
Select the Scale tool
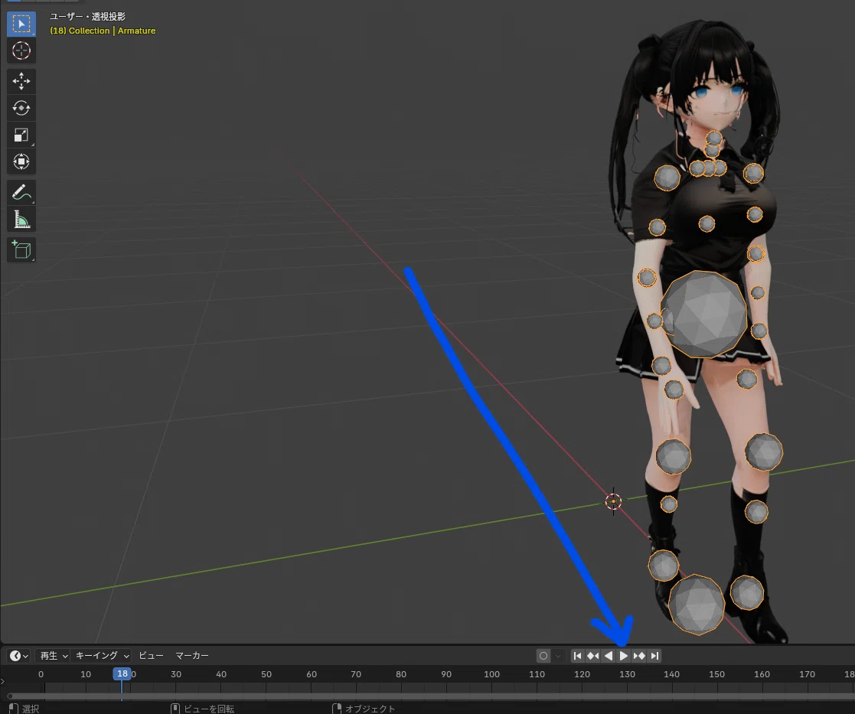pyautogui.click(x=21, y=135)
